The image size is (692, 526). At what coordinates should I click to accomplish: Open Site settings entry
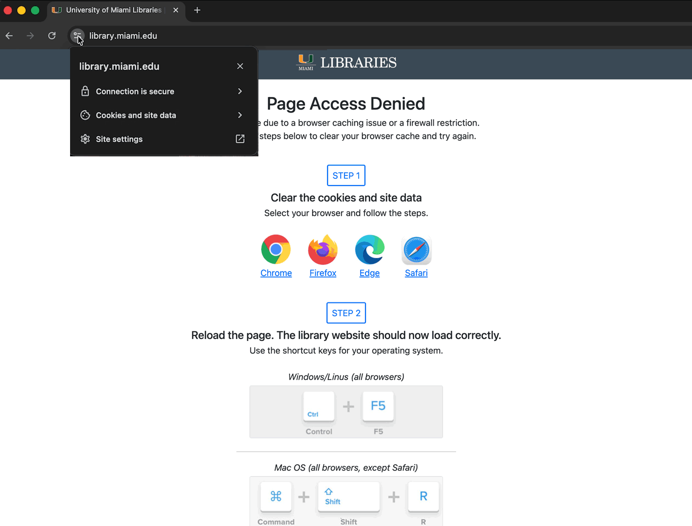click(164, 139)
